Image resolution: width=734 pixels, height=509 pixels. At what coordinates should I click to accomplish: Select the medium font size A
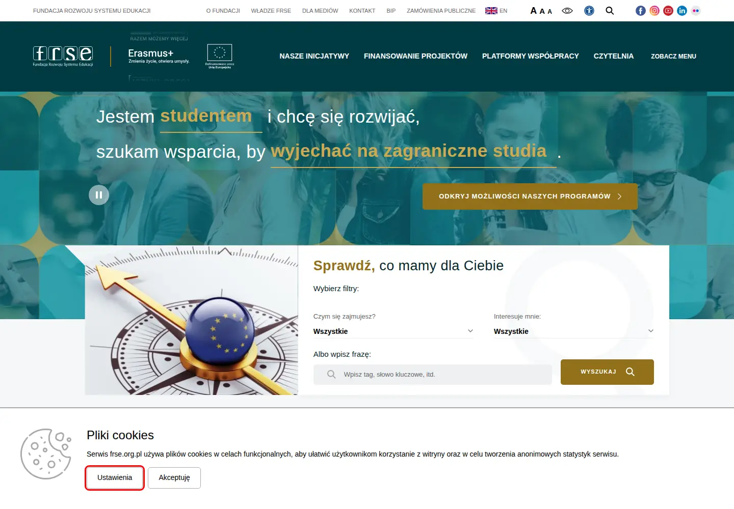pos(542,11)
